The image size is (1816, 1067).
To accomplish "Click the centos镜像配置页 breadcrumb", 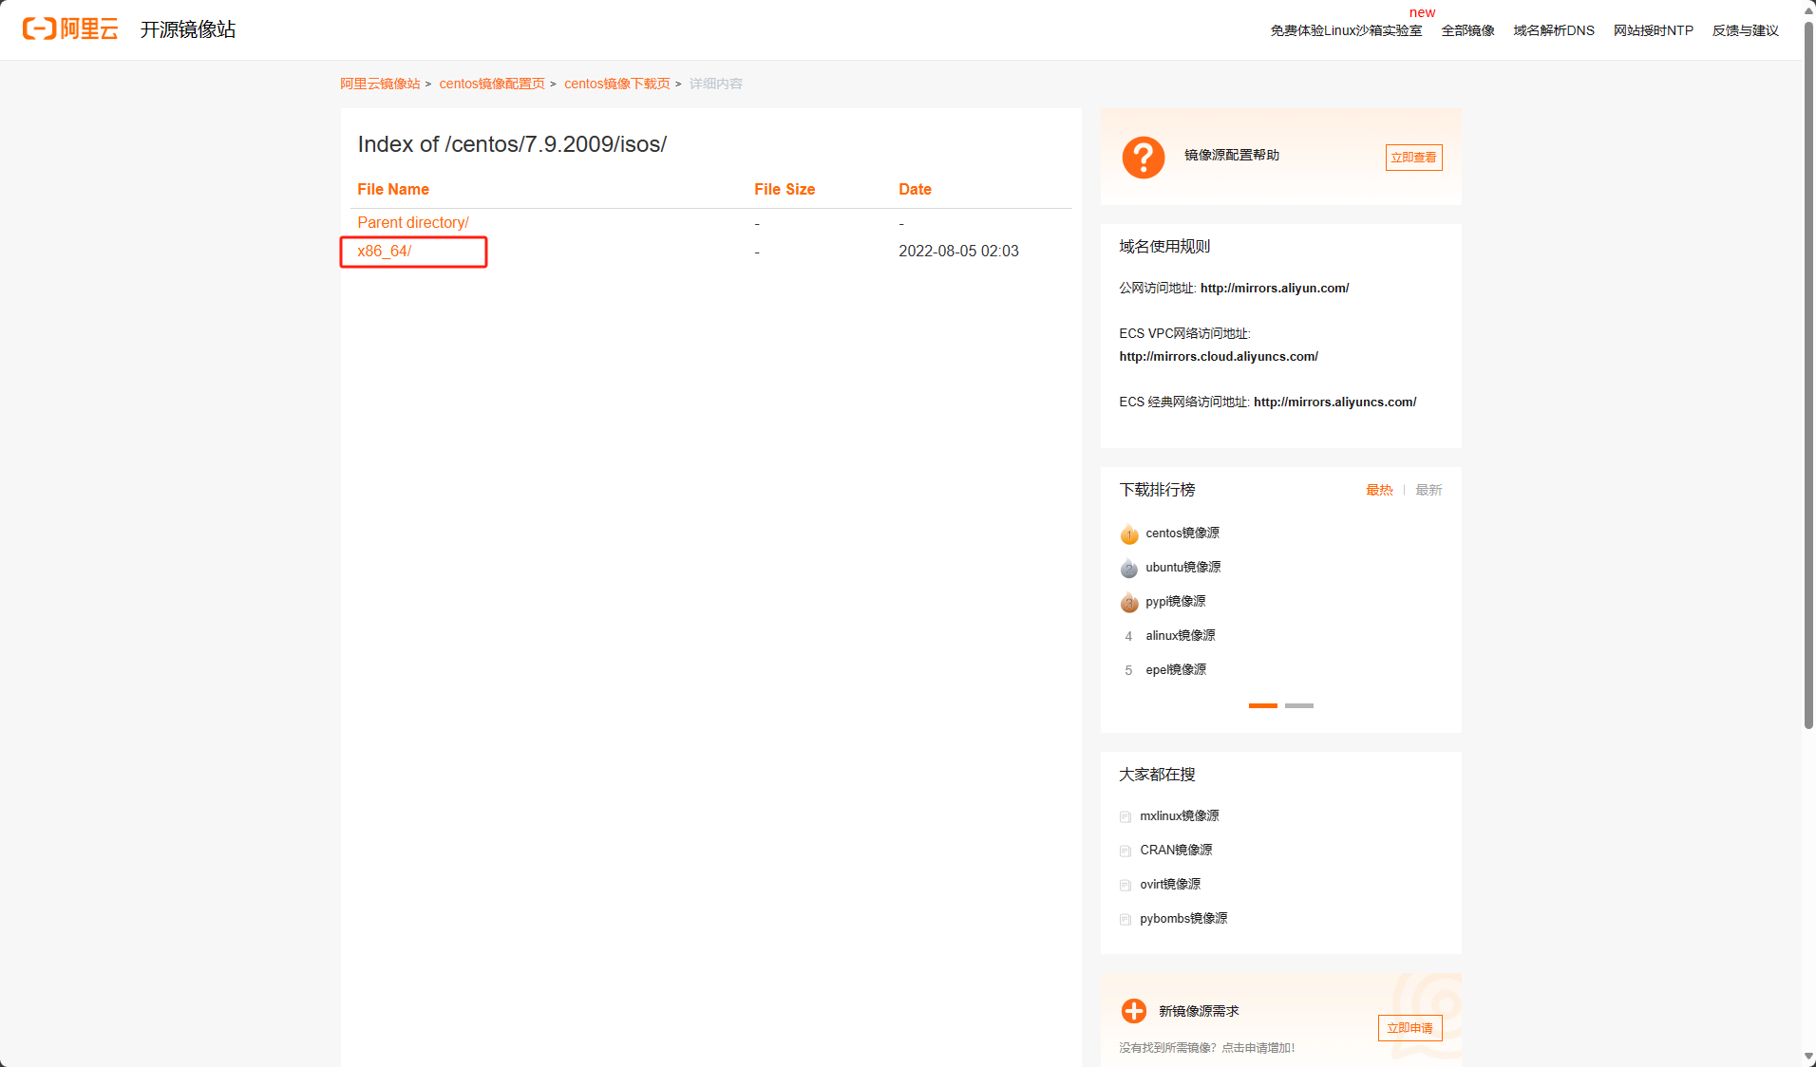I will pyautogui.click(x=492, y=84).
